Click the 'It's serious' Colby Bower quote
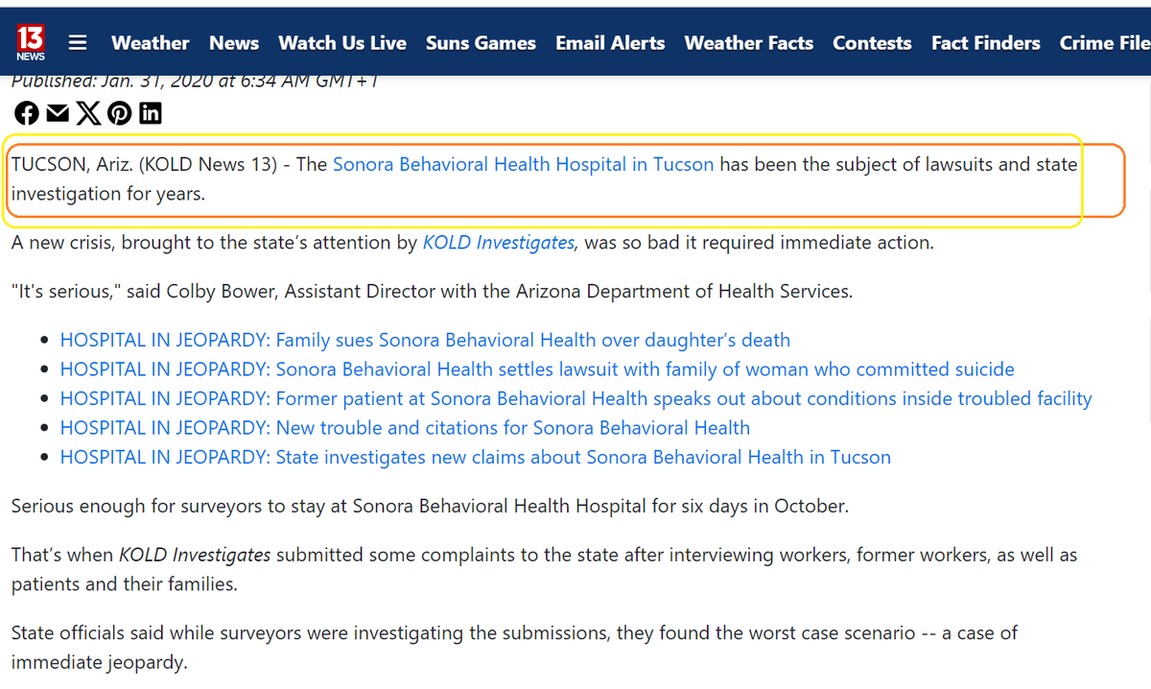The height and width of the screenshot is (689, 1151). point(432,291)
